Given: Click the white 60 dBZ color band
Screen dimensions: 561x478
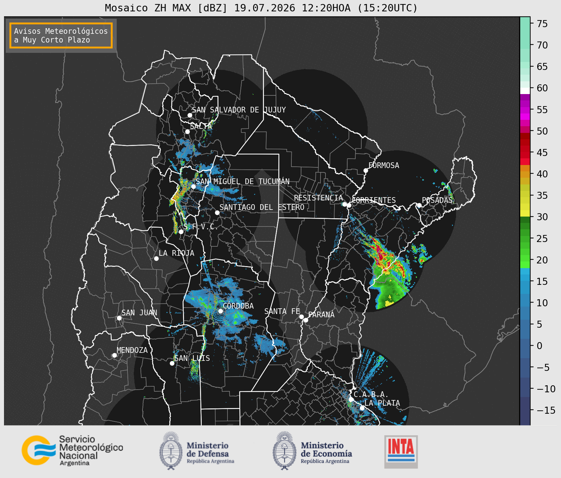Looking at the screenshot, I should tap(525, 91).
